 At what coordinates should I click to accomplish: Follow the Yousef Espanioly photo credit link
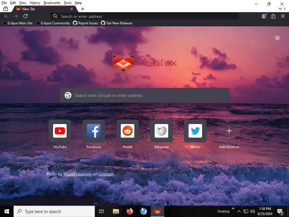[77, 174]
